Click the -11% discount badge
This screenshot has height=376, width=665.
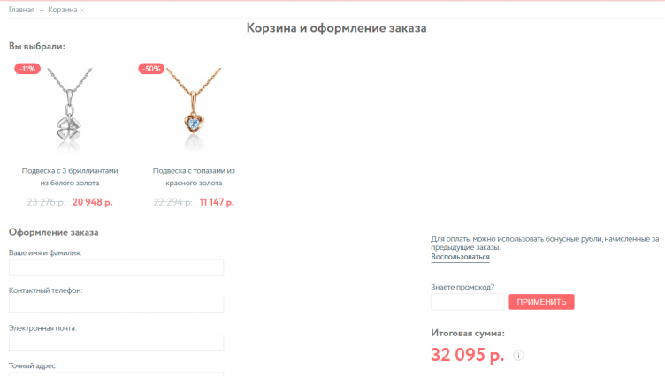27,69
